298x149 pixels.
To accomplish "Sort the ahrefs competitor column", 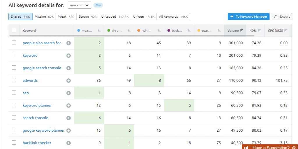I will 129,31.
